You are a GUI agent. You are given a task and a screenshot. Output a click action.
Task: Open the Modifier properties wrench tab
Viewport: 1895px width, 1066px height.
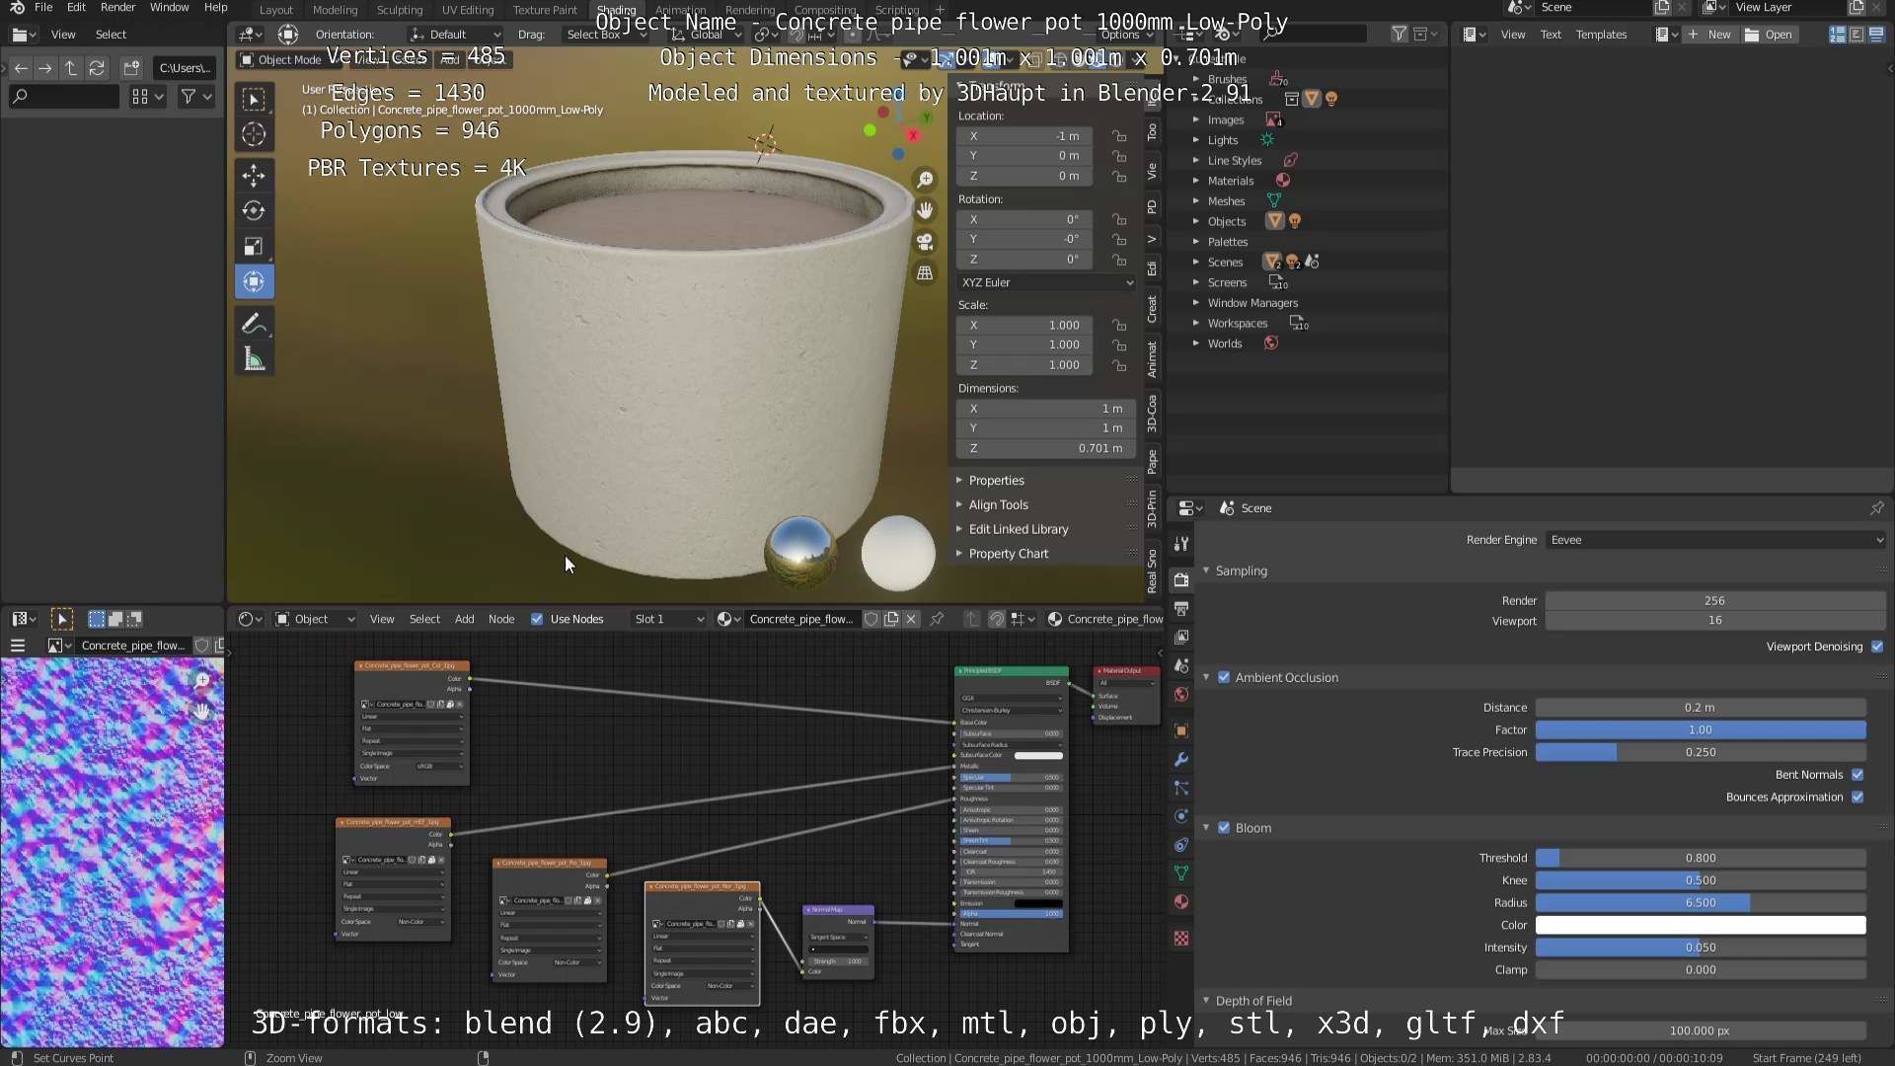(x=1181, y=760)
